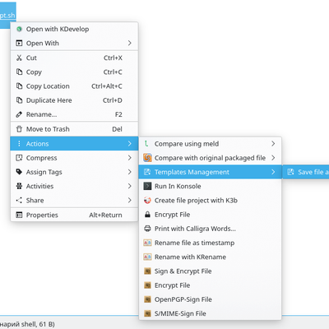Choose Open with KDevelop

click(74, 29)
